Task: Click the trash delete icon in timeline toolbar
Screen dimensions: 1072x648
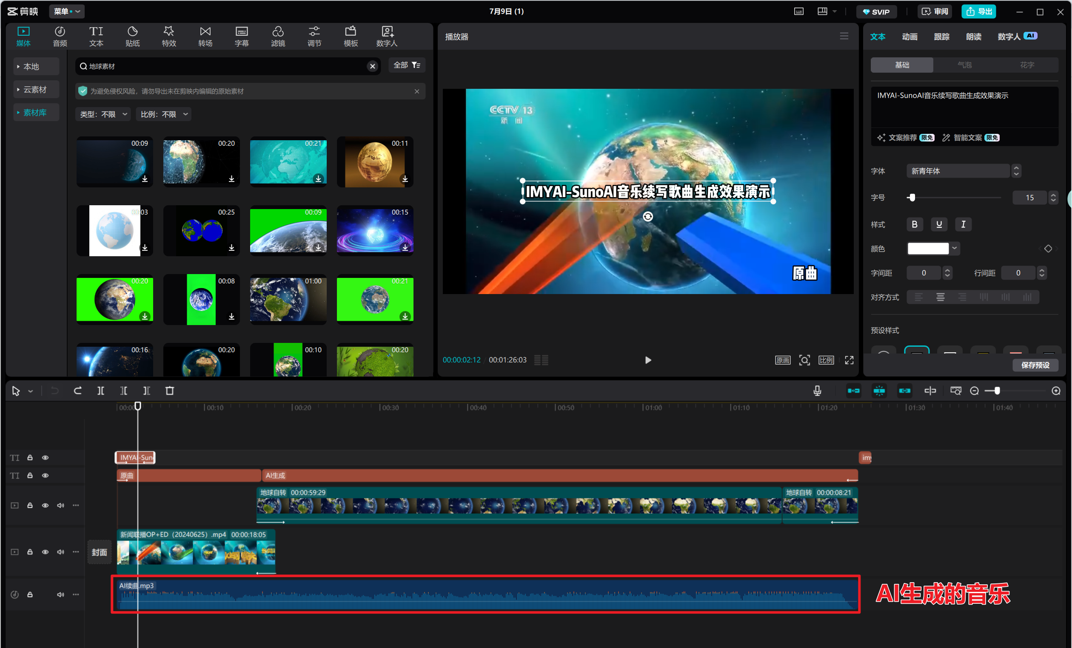Action: [x=170, y=391]
